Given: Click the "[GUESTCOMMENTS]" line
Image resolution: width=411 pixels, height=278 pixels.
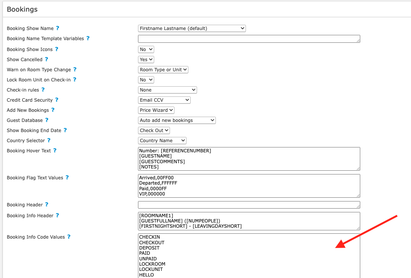Looking at the screenshot, I should (162, 162).
